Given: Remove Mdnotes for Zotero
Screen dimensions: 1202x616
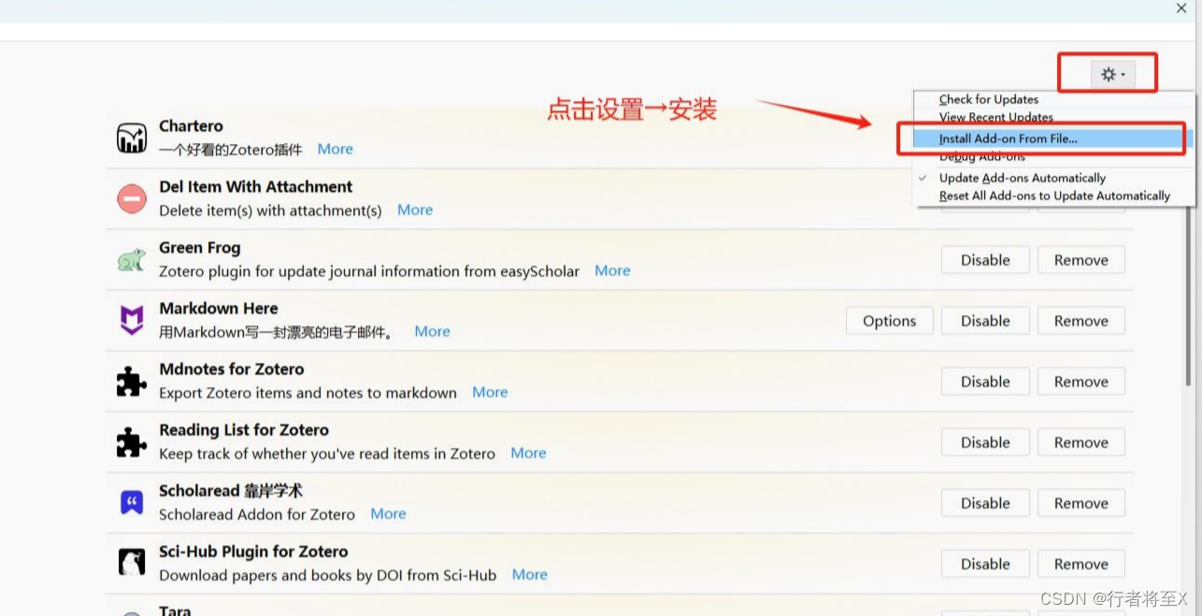Looking at the screenshot, I should pyautogui.click(x=1081, y=381).
